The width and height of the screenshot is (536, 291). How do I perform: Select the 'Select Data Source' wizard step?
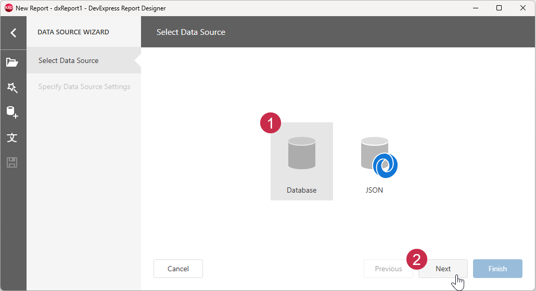84,60
